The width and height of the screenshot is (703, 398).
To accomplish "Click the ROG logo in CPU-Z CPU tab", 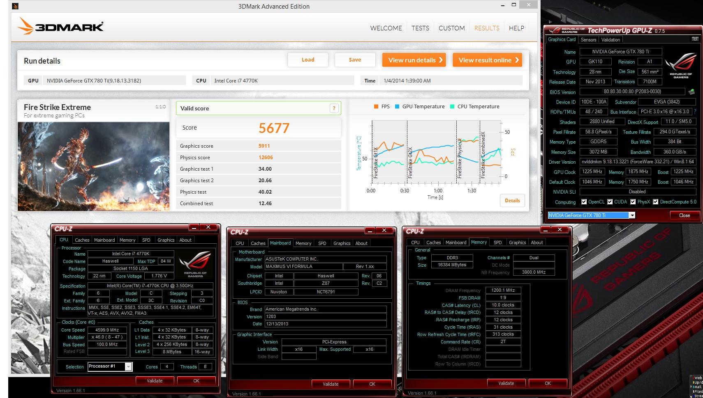I will coord(195,264).
